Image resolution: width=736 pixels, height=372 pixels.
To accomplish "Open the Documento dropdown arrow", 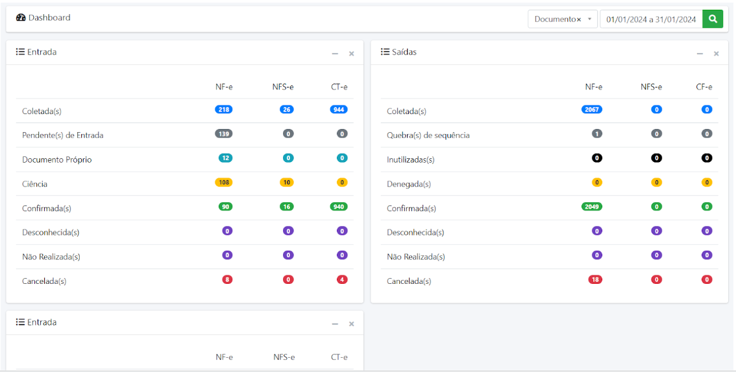I will pyautogui.click(x=589, y=19).
